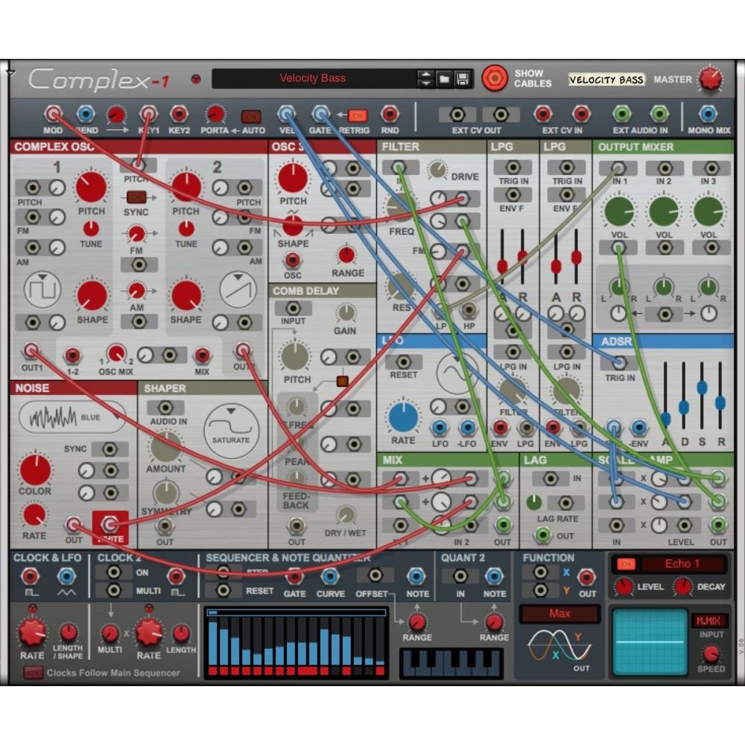Image resolution: width=745 pixels, height=745 pixels.
Task: Open the Function Max mode display
Action: [x=559, y=614]
